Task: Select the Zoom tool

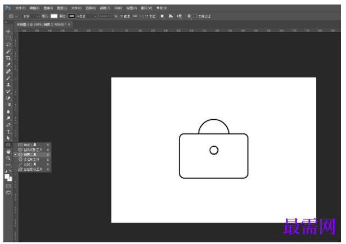Action: [8, 158]
